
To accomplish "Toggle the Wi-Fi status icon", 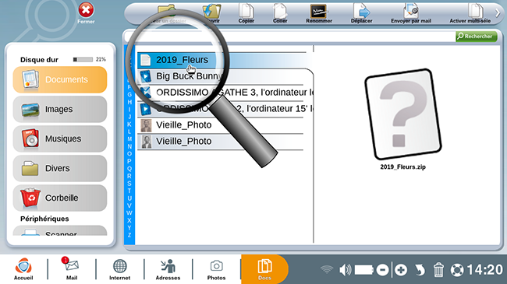I will (x=327, y=269).
